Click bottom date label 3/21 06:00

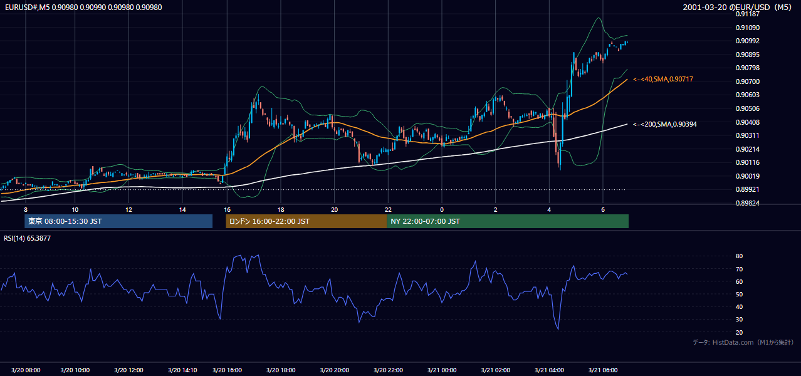pos(603,370)
